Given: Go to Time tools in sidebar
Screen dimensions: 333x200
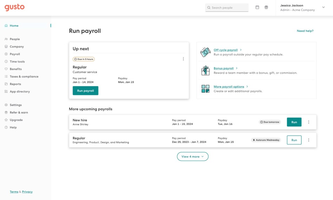Looking at the screenshot, I should pos(17,62).
